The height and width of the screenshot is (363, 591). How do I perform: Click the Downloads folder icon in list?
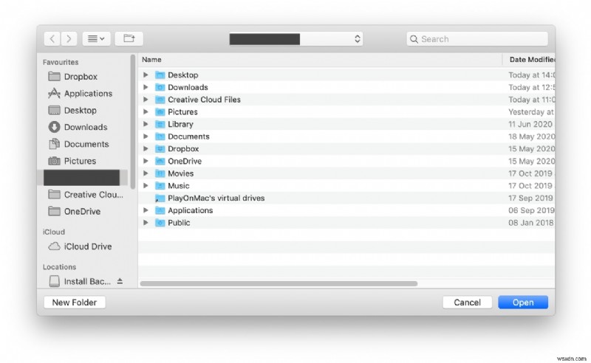click(x=160, y=87)
